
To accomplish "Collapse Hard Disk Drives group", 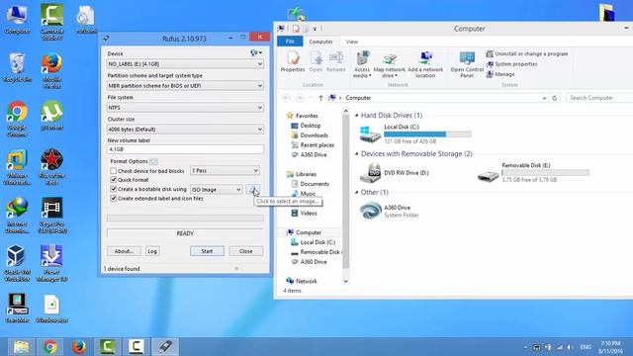I will pos(356,116).
